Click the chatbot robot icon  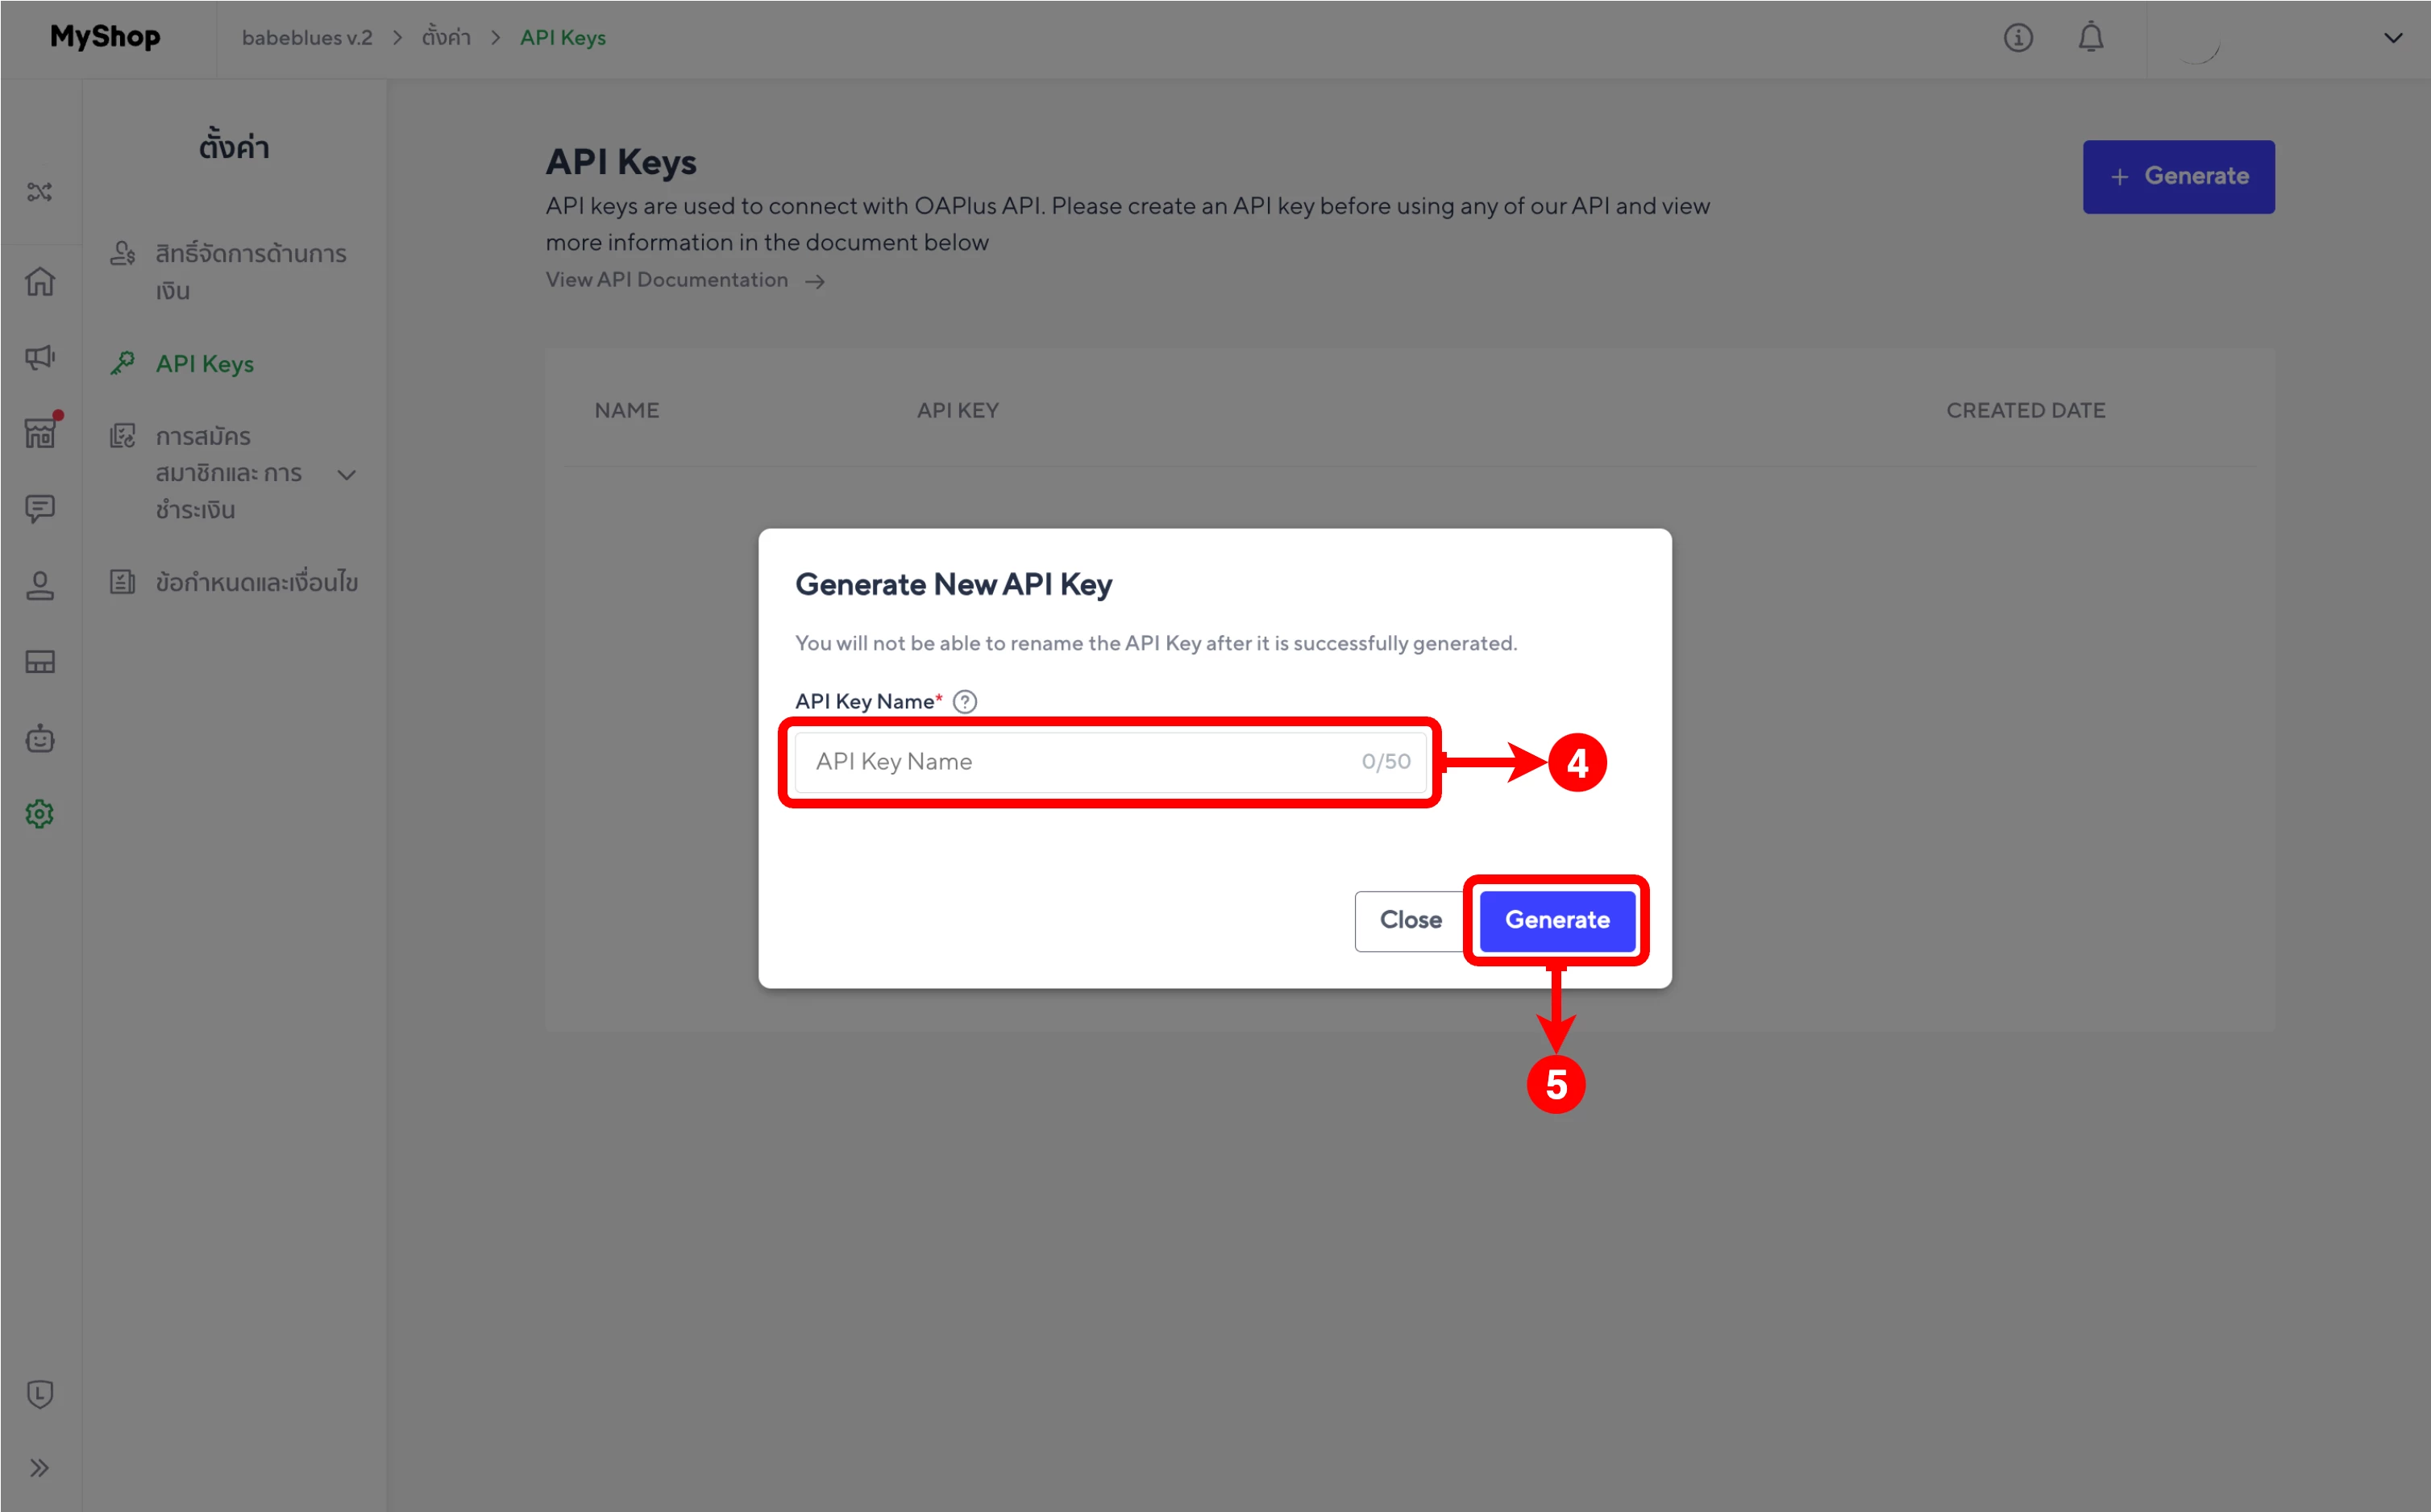[40, 738]
